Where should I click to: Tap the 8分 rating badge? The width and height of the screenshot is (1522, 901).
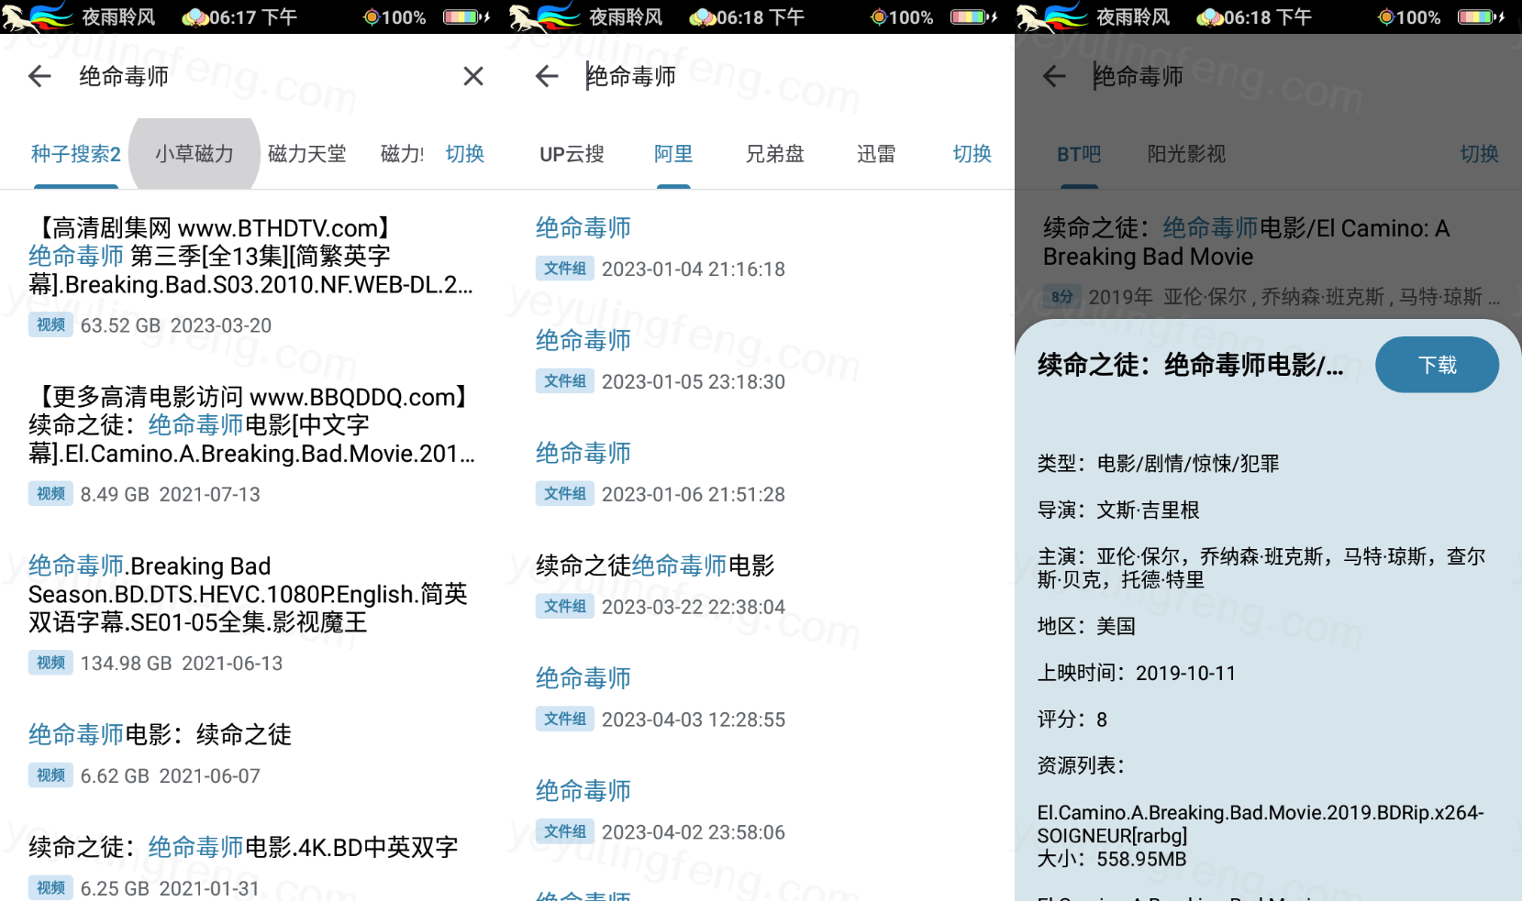click(1061, 296)
